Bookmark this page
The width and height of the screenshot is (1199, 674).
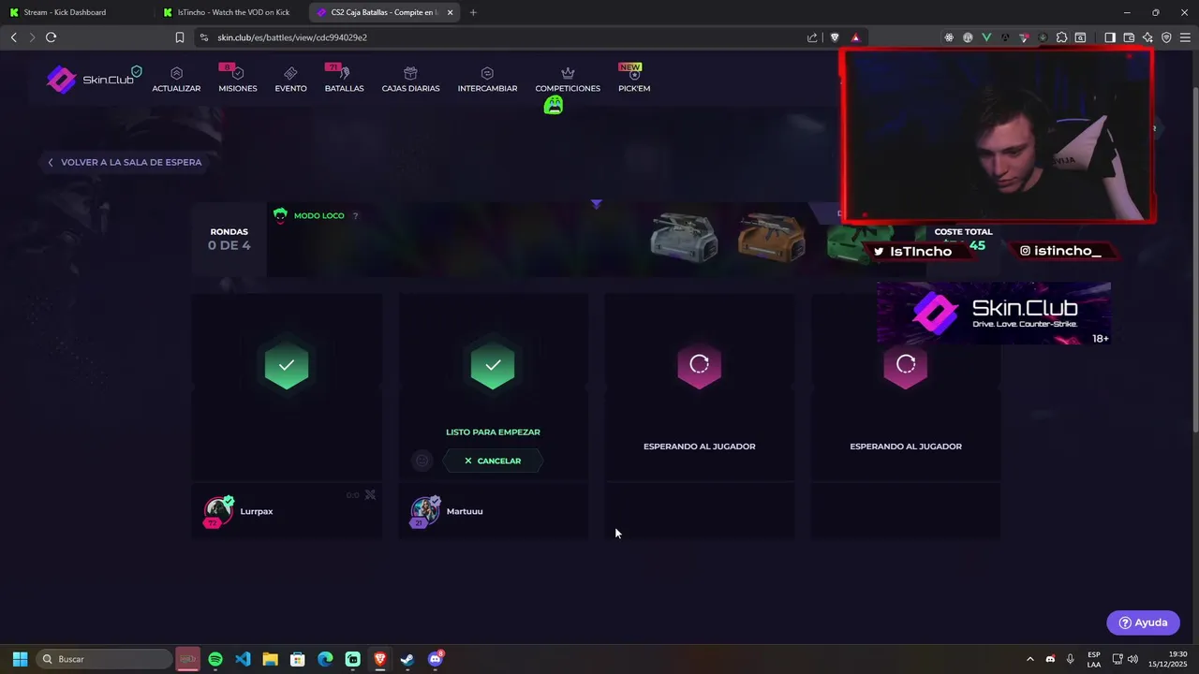(179, 37)
